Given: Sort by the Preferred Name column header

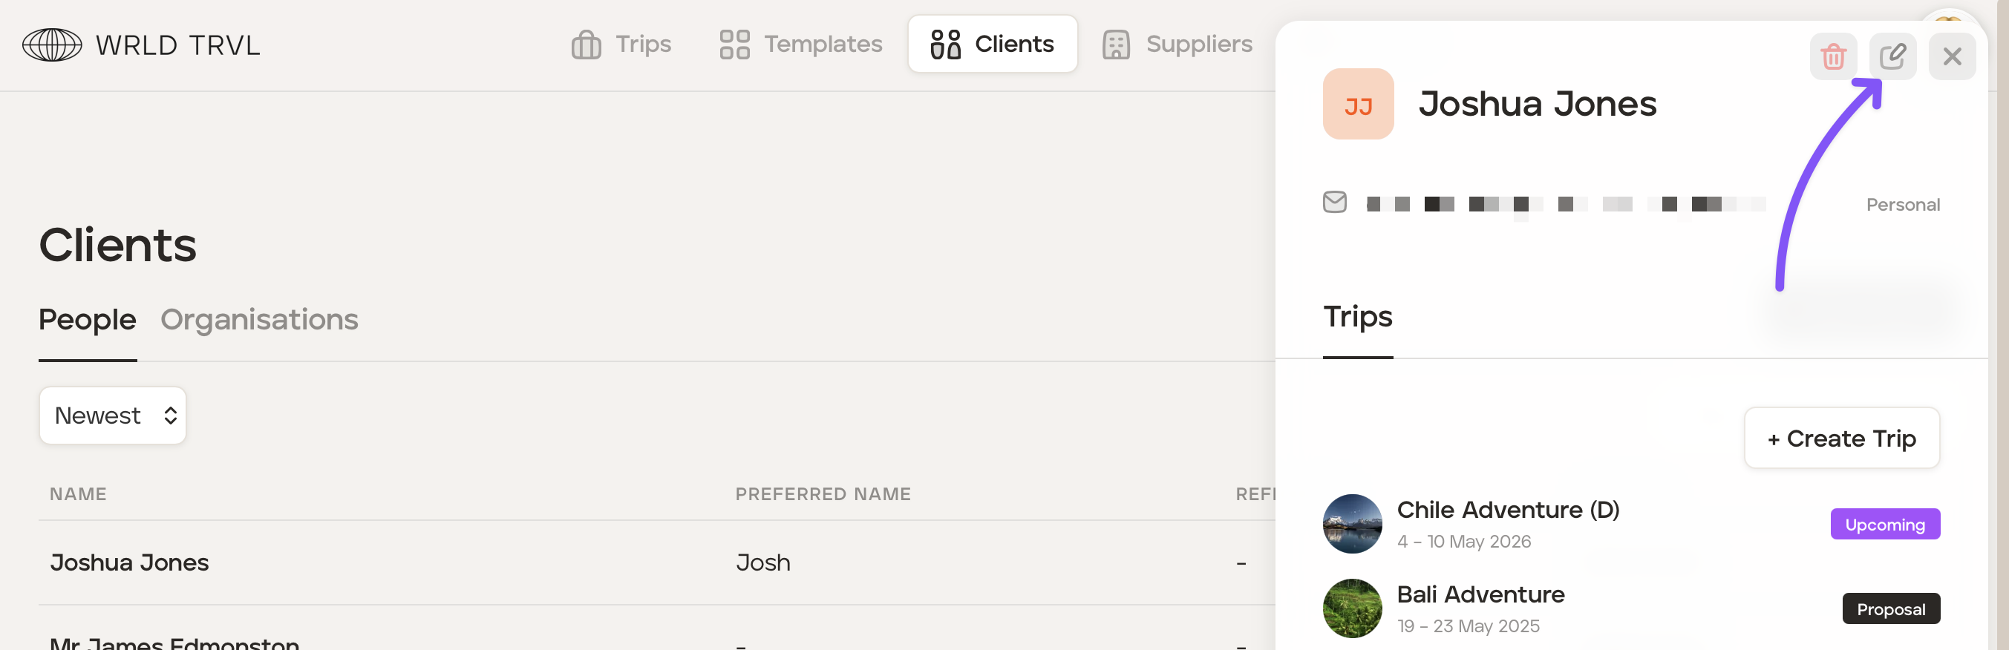Looking at the screenshot, I should (823, 494).
